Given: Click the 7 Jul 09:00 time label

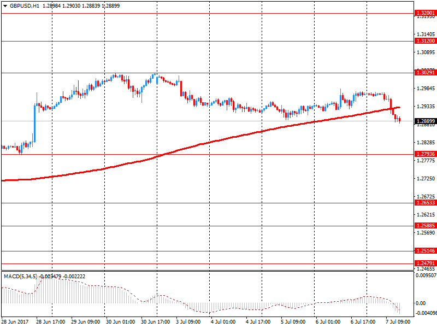Looking at the screenshot, I should pos(398,322).
